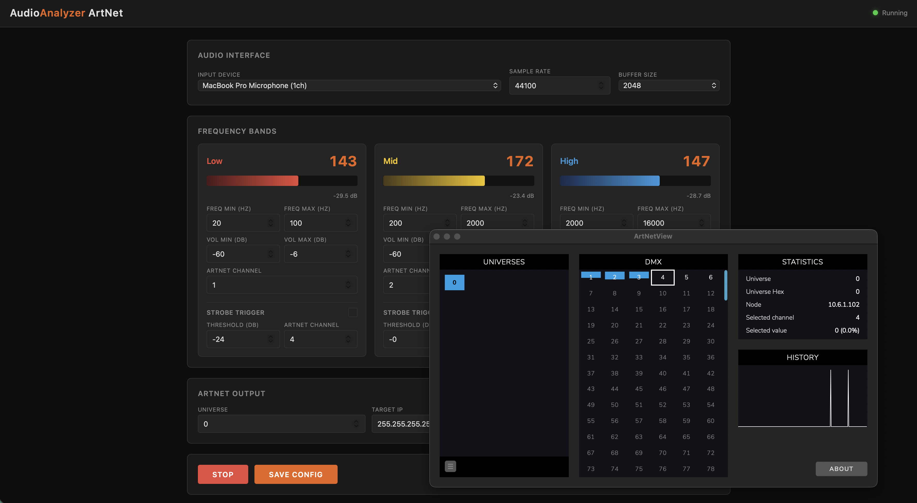
Task: Open the Input Device dropdown
Action: pyautogui.click(x=349, y=85)
